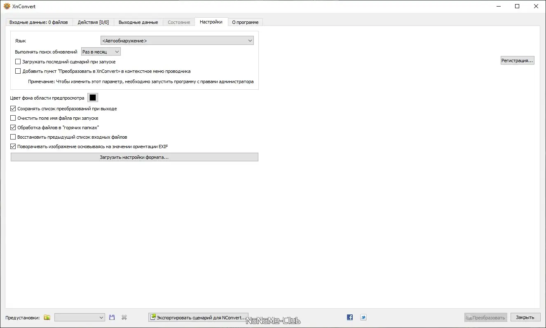Screen dimensions: 546x328
Task: Click the delete preset X icon
Action: tap(124, 317)
